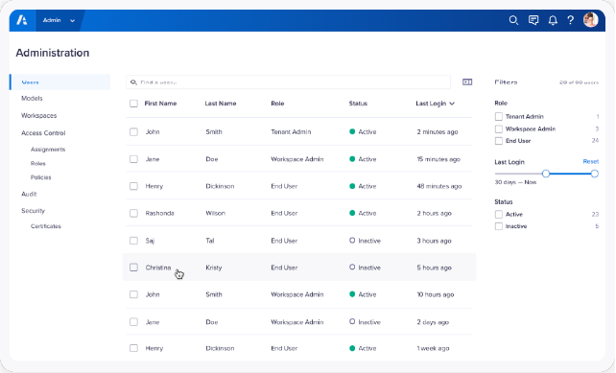Reset the Last Login filter
The height and width of the screenshot is (373, 616).
click(x=590, y=162)
